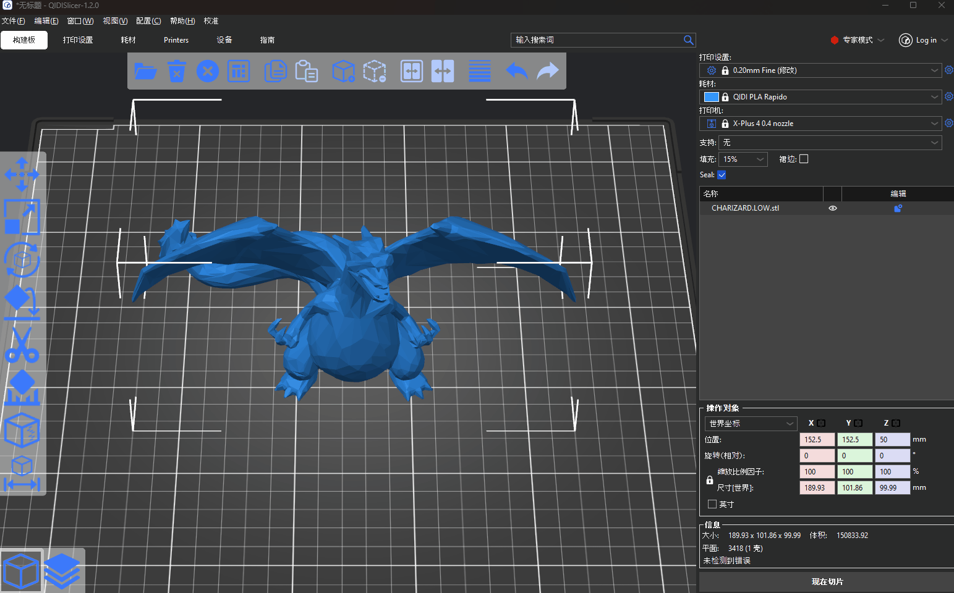Screen dimensions: 954x593
Task: Click the Paste clipboard icon
Action: (307, 71)
